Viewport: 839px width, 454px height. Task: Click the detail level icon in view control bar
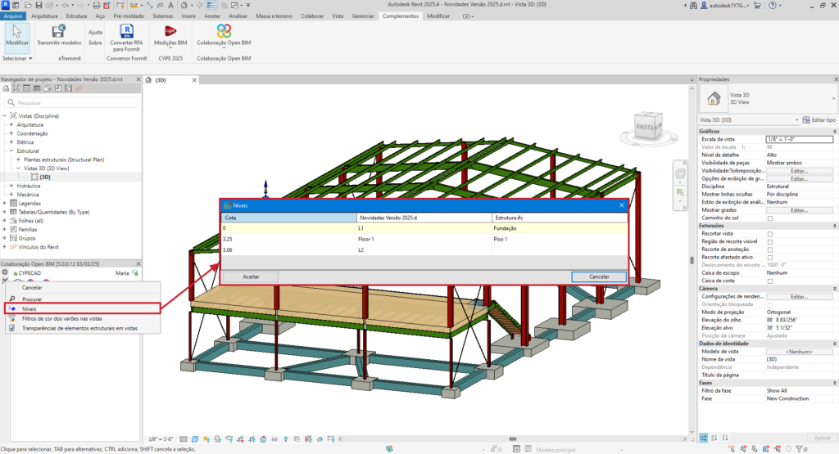(184, 439)
